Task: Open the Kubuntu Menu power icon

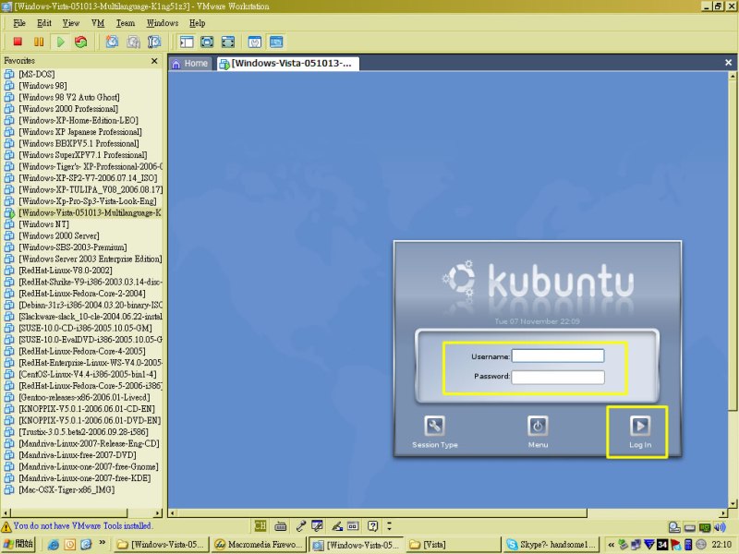Action: point(538,426)
